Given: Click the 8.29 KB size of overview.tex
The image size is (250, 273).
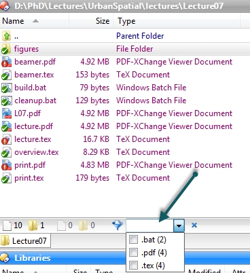Looking at the screenshot, I should 96,152.
